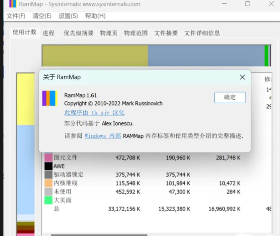Select the 驱动器锁定 row label
280x236 pixels.
(x=69, y=175)
